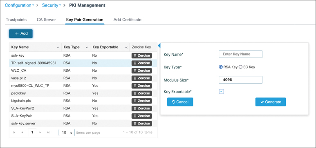Click the Enter Key Name field

(240, 54)
